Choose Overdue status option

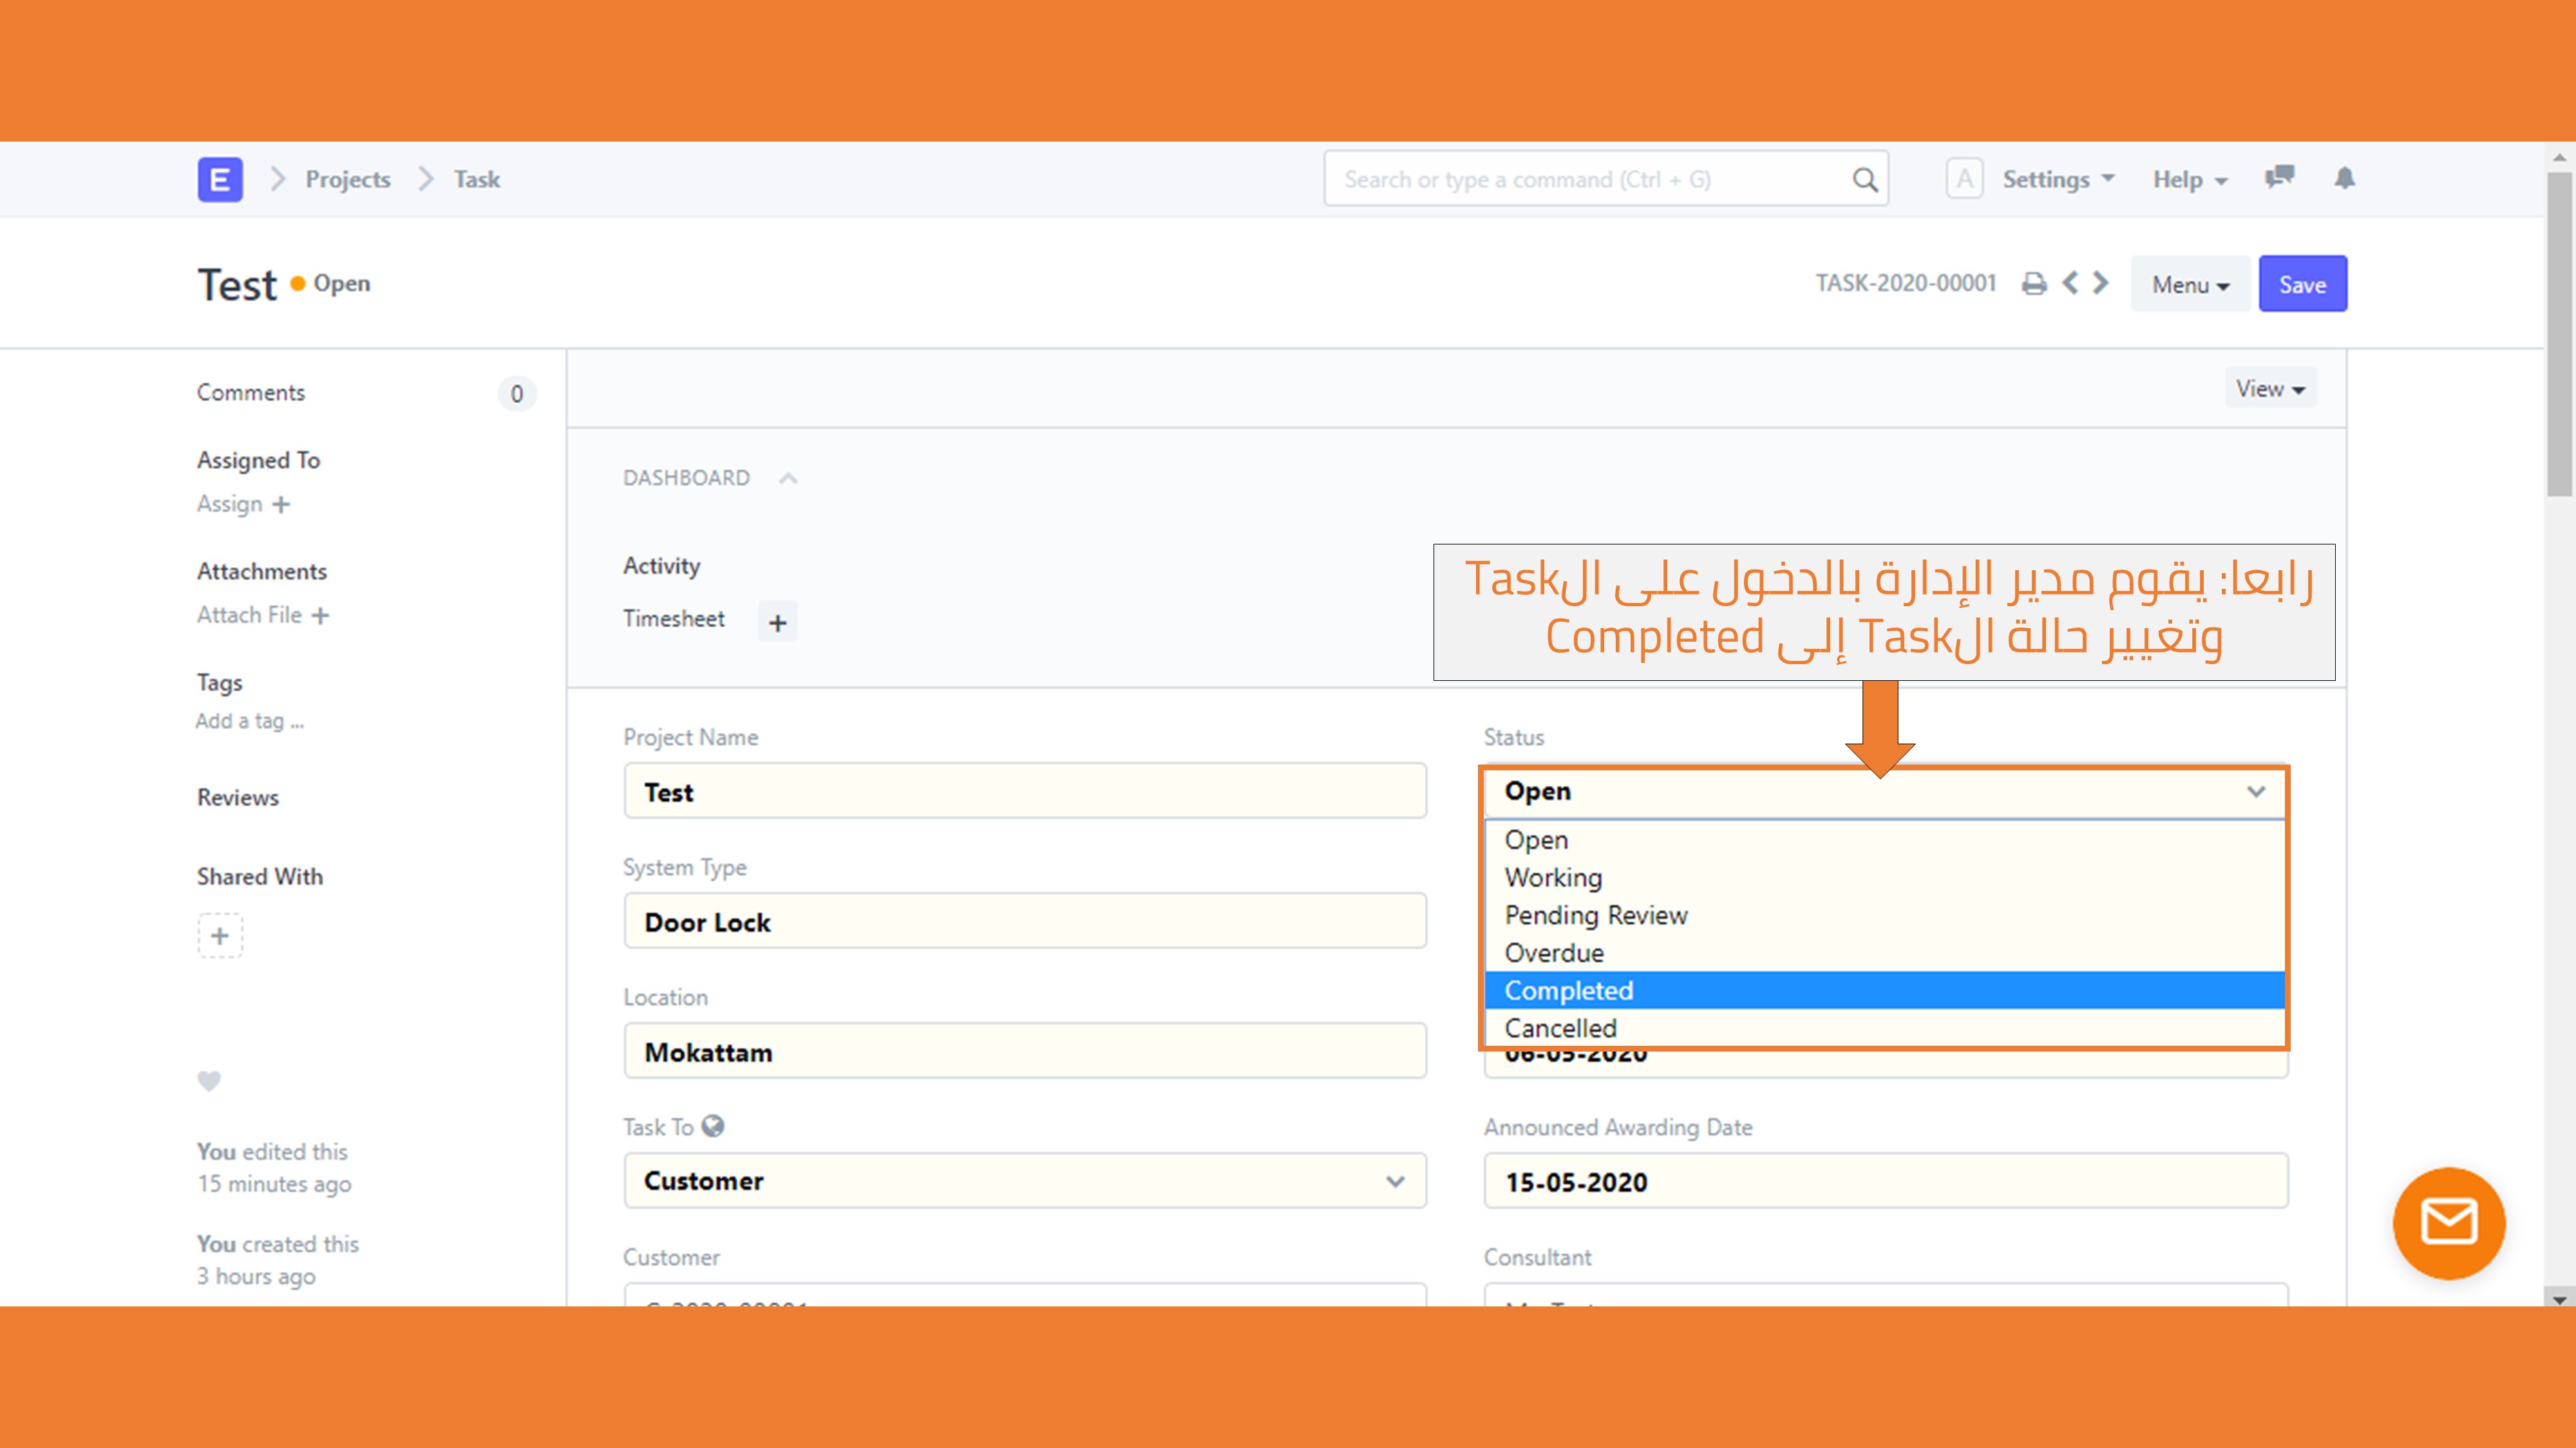point(1886,953)
